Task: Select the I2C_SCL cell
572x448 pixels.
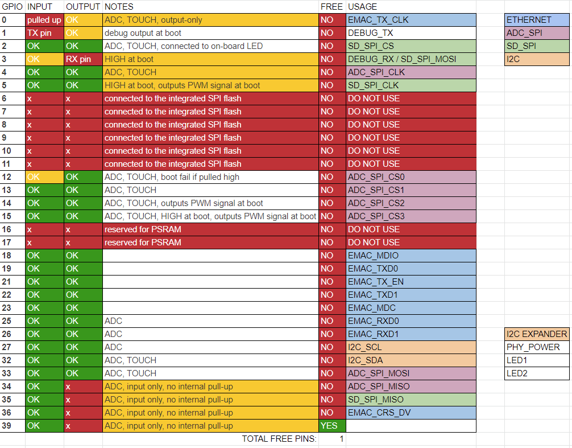Action: click(411, 347)
